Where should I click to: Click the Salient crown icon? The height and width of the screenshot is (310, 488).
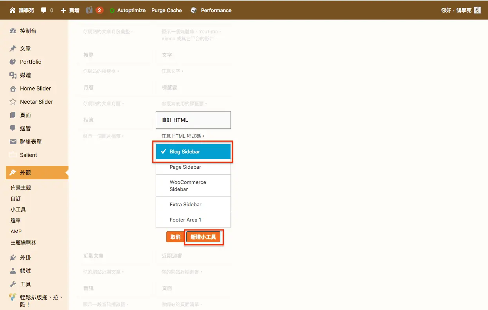tap(13, 155)
